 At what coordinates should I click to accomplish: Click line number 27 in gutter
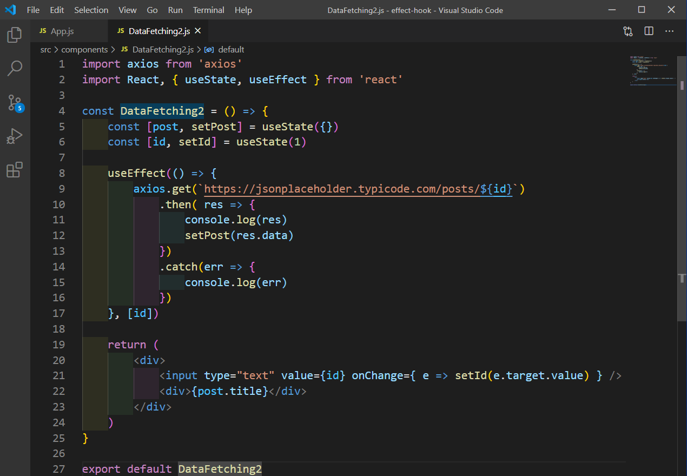tap(59, 469)
